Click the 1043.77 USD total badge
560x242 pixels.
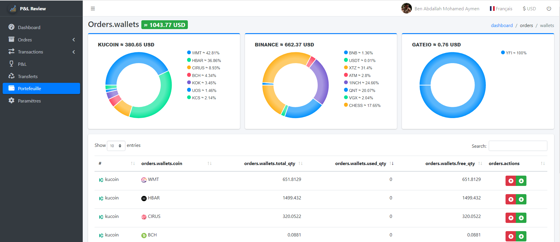(x=165, y=25)
